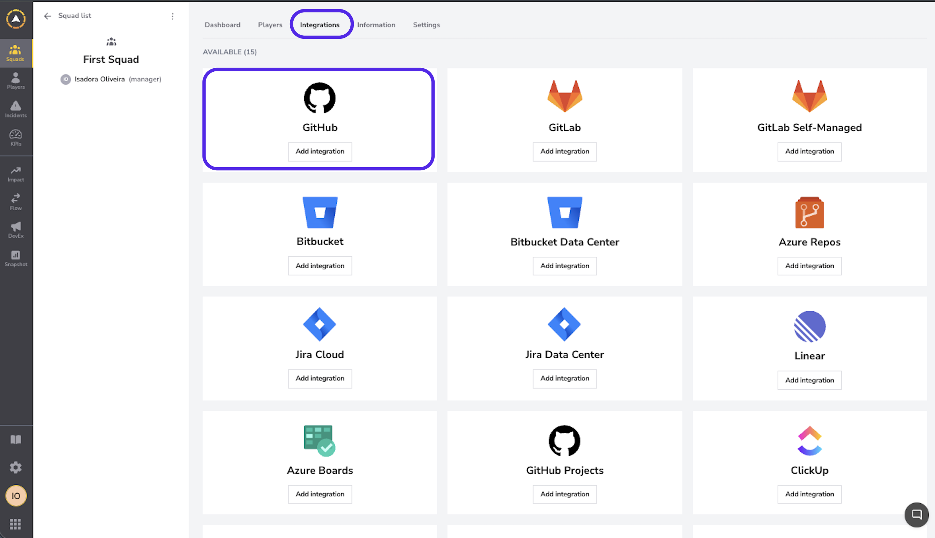Add integration for GitLab
The image size is (935, 538).
coord(565,151)
